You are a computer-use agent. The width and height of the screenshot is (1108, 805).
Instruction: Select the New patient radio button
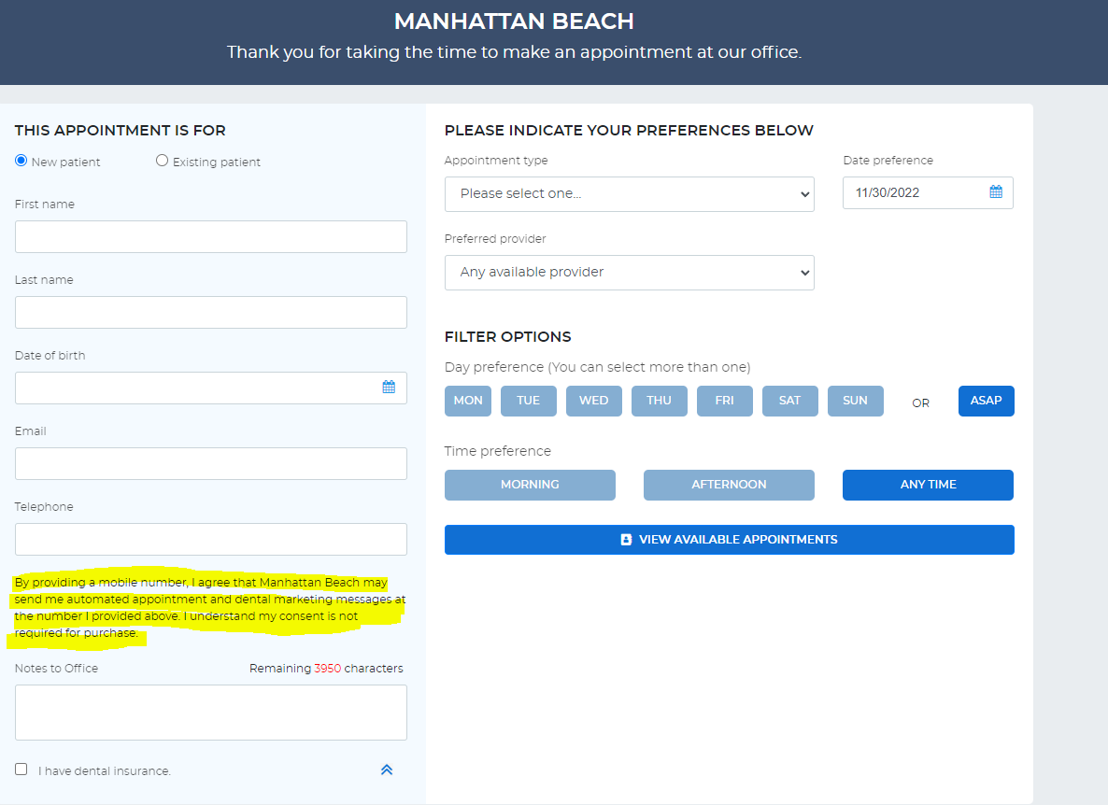(x=21, y=161)
